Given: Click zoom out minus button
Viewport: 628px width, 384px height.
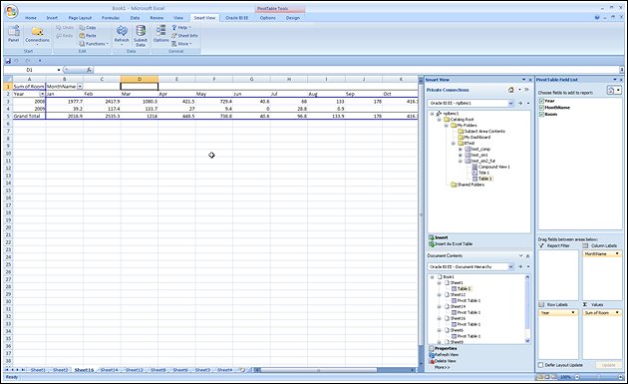Looking at the screenshot, I should coord(577,377).
